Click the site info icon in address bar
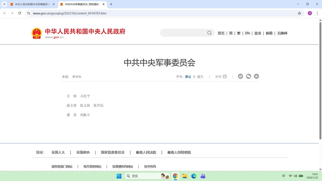322x181 pixels. coord(29,13)
